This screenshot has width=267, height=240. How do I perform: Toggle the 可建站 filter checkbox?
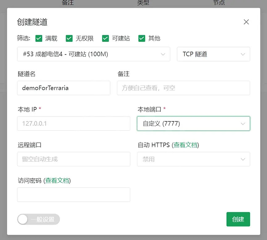click(x=105, y=38)
